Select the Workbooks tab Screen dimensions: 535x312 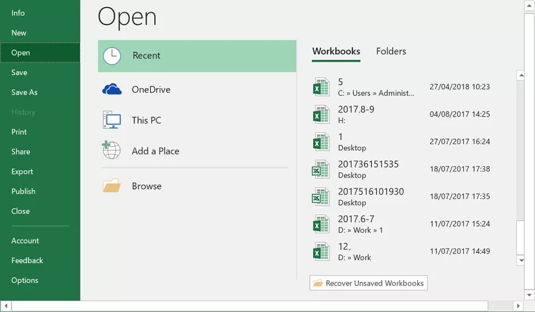click(336, 51)
